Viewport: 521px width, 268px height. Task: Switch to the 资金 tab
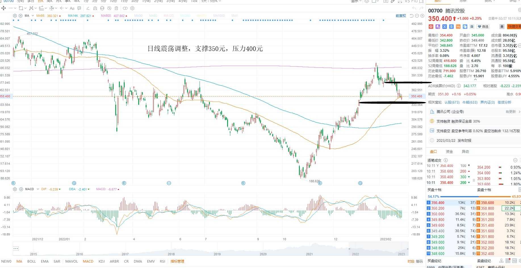coord(449,152)
